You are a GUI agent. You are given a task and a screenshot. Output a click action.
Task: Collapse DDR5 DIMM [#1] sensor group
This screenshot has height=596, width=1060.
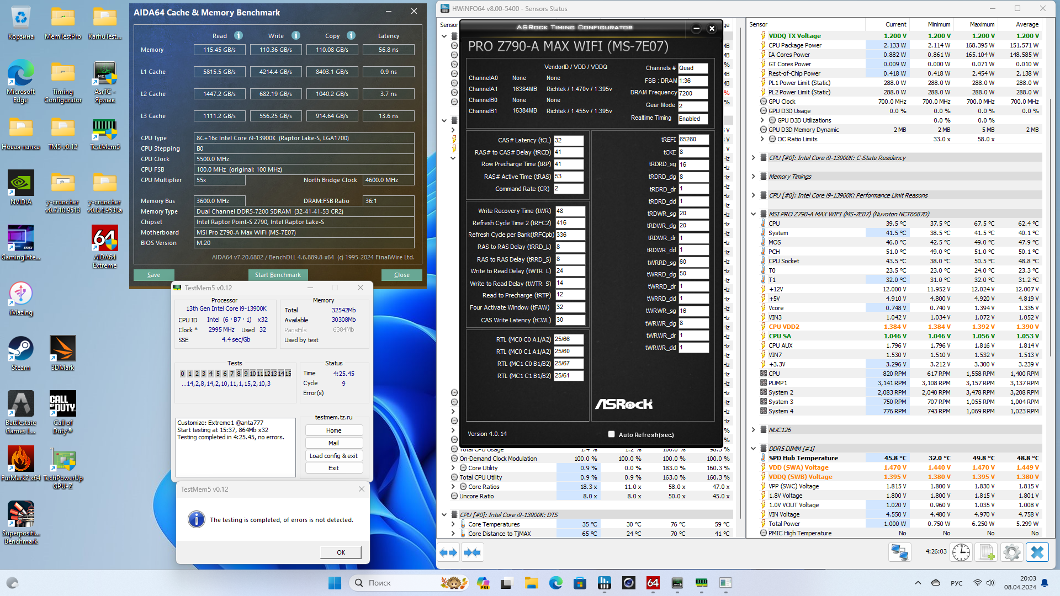click(753, 449)
